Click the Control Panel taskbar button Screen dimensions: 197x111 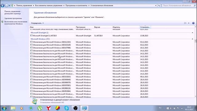coord(84,108)
